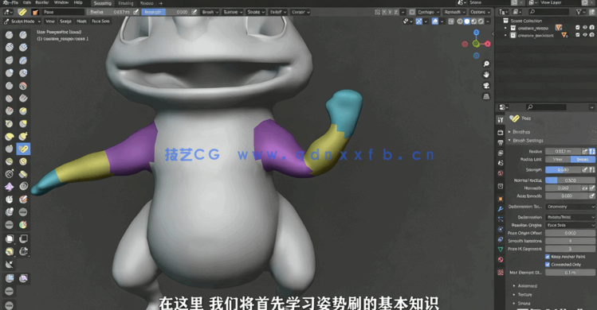This screenshot has width=597, height=310.
Task: Toggle visibility eye of first creature object
Action: click(x=585, y=28)
